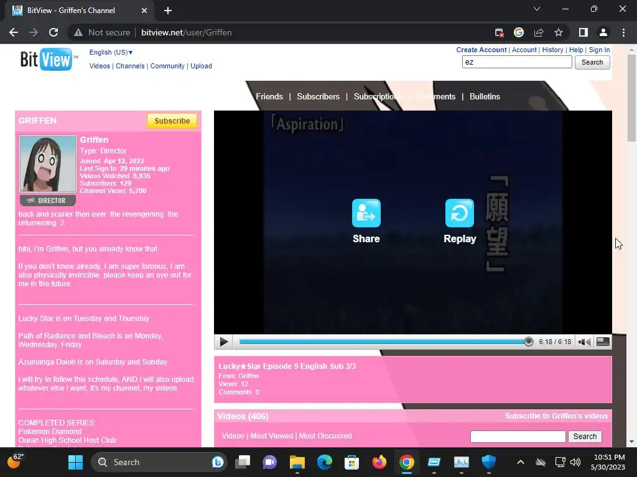Open Microsoft Edge from the taskbar
Screen dimensions: 637x477
324,462
